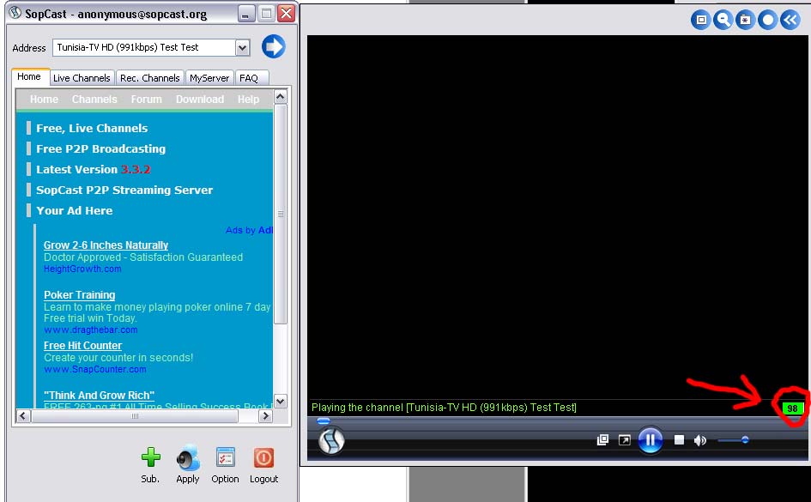The height and width of the screenshot is (502, 811).
Task: Switch to the Rec. Channels tab
Action: pyautogui.click(x=150, y=78)
